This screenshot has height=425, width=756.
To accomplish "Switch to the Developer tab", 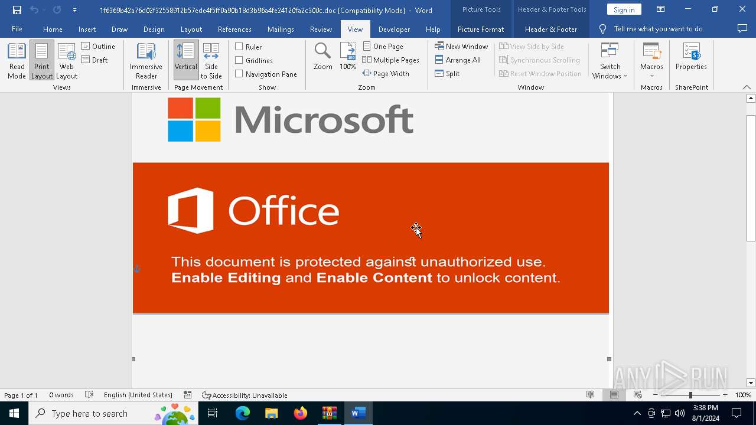I will 394,29.
